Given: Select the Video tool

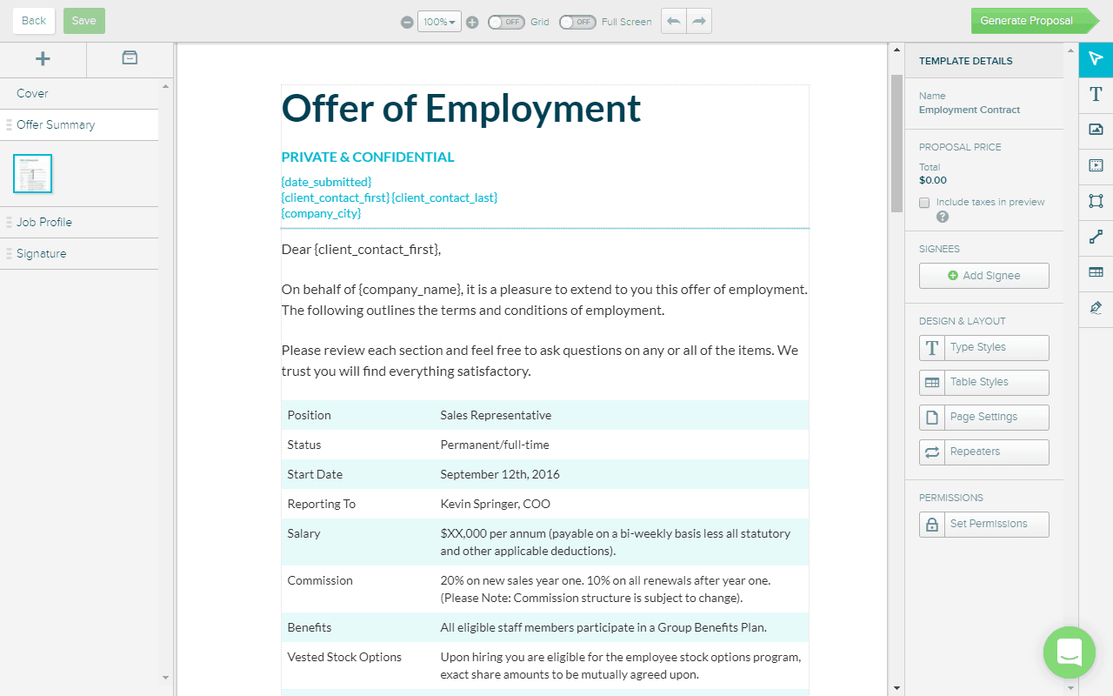Looking at the screenshot, I should pyautogui.click(x=1096, y=165).
